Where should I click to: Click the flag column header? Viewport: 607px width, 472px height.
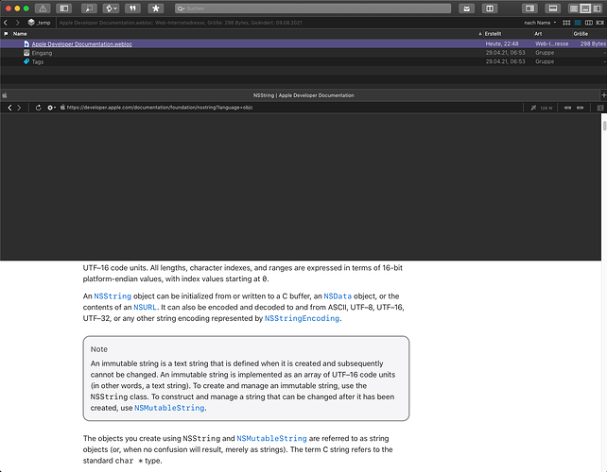click(x=6, y=34)
